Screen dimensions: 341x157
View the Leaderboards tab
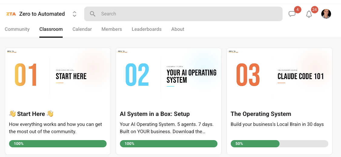click(x=147, y=29)
